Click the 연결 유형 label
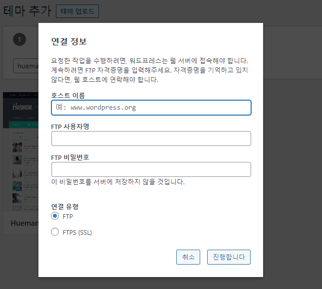 tap(65, 206)
